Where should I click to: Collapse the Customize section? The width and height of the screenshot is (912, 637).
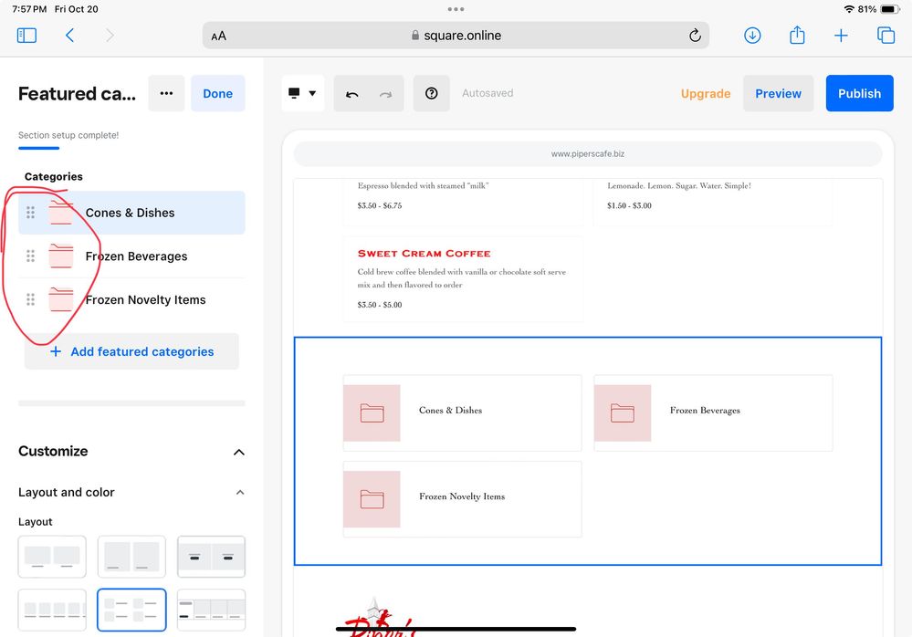[239, 452]
